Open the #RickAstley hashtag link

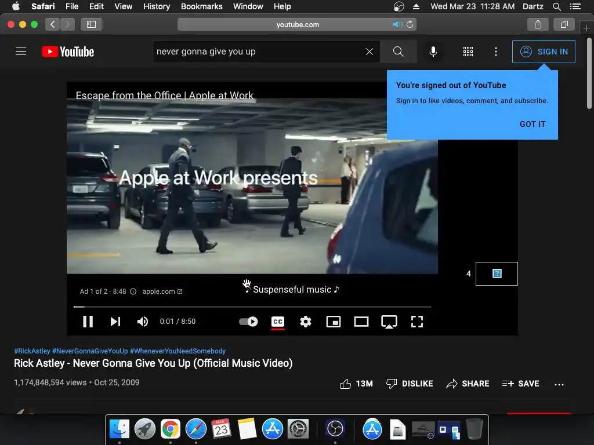[x=32, y=351]
